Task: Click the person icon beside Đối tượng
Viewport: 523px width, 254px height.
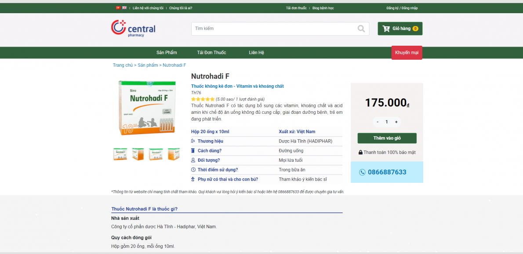Action: click(192, 160)
